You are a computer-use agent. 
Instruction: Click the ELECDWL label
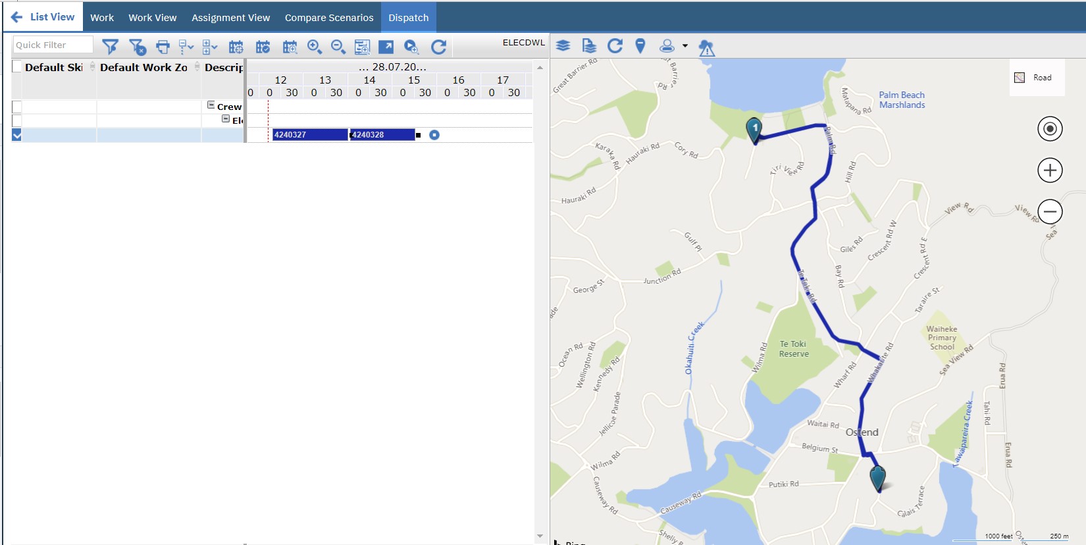pos(524,43)
